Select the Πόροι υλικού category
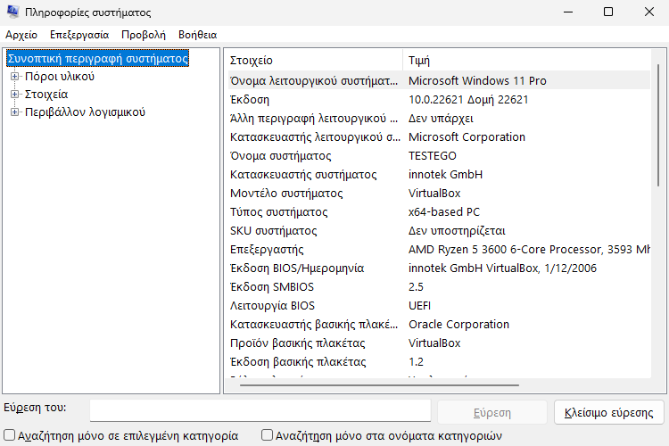The width and height of the screenshot is (669, 446). click(60, 77)
